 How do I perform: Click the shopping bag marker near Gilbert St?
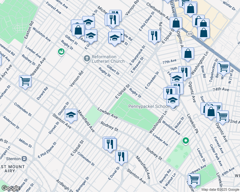pos(78,30)
